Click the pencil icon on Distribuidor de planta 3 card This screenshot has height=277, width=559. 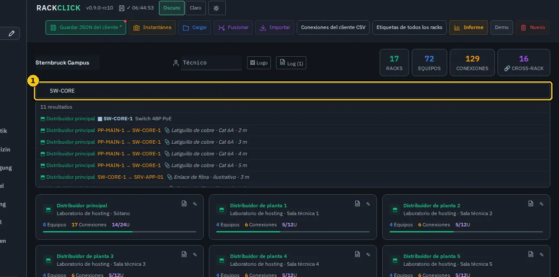[195, 254]
